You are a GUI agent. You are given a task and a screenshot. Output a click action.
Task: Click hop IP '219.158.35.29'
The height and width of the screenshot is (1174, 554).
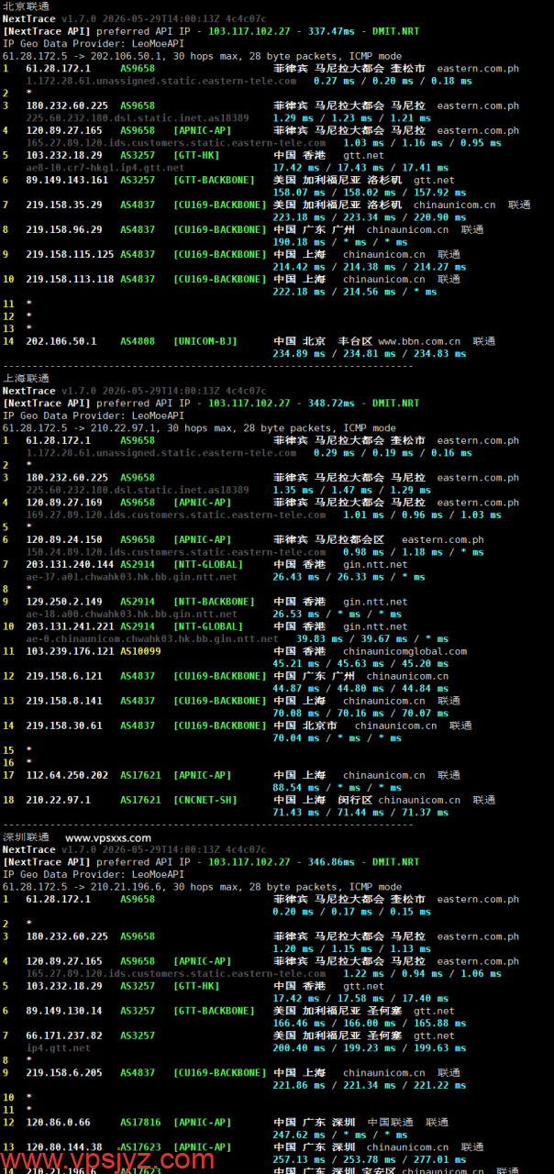(64, 205)
